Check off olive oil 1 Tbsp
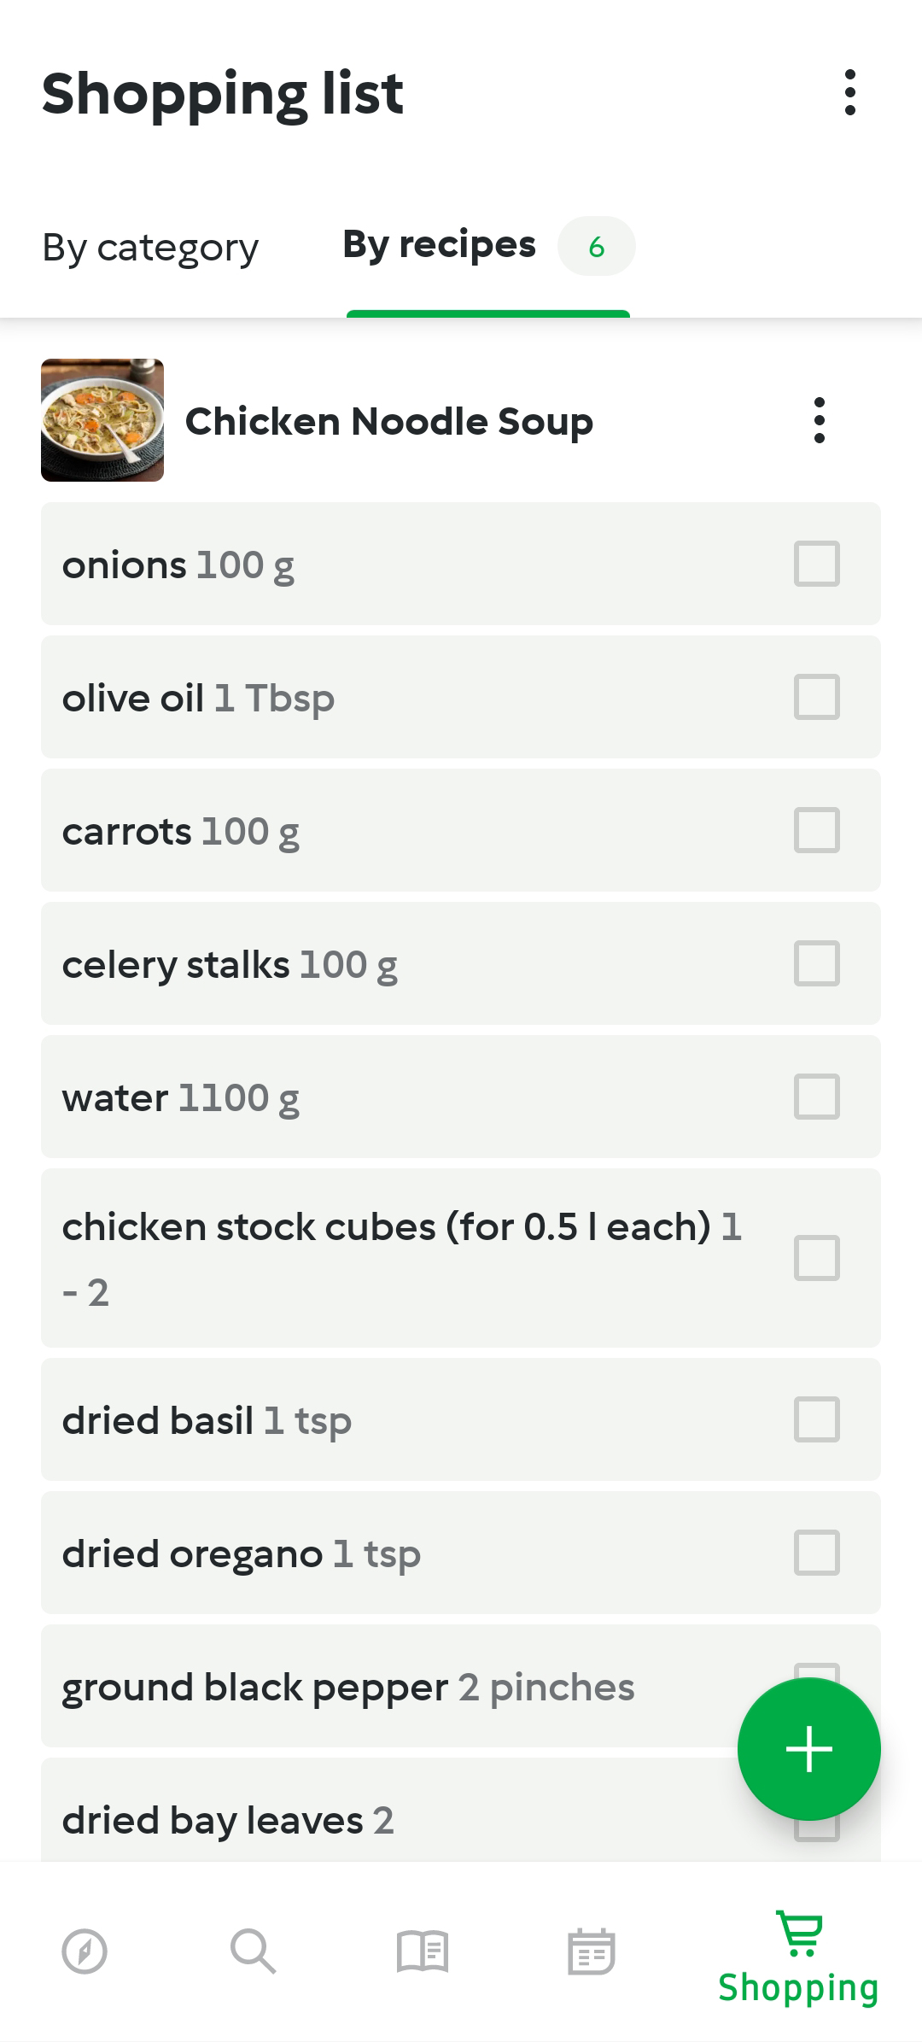 tap(817, 697)
